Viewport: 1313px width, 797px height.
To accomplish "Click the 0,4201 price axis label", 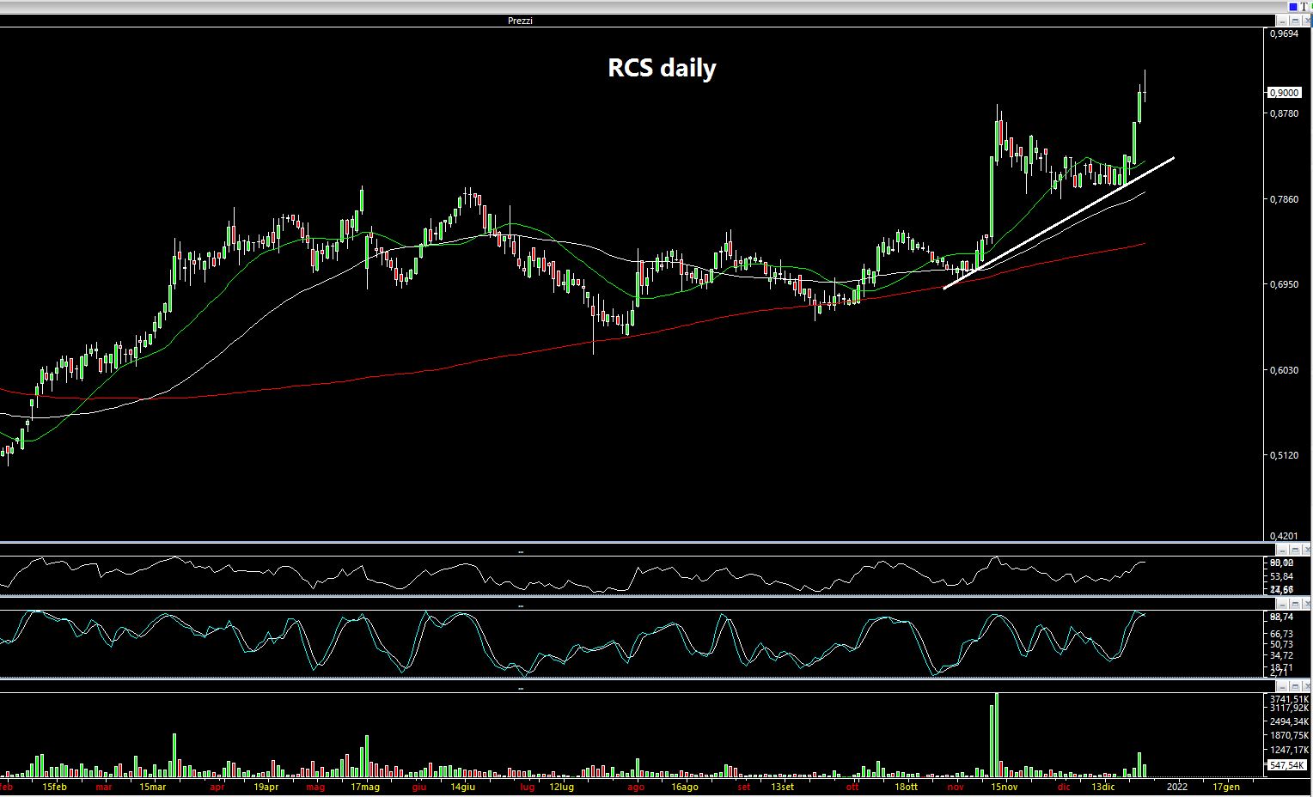I will tap(1284, 536).
